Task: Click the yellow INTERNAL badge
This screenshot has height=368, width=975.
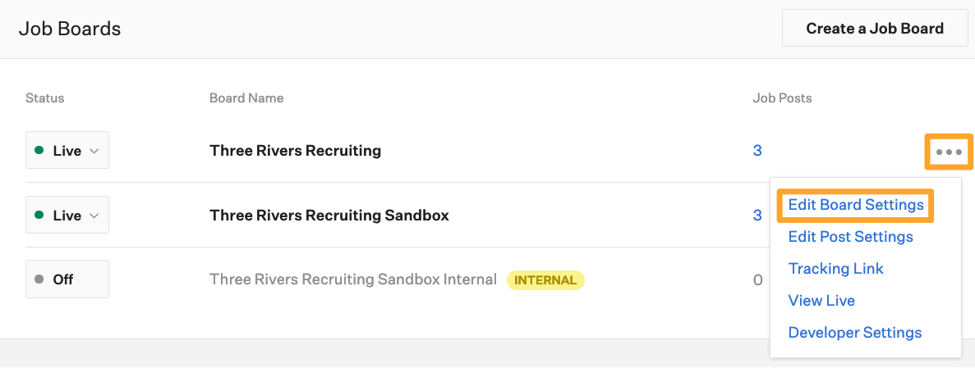Action: pos(545,279)
